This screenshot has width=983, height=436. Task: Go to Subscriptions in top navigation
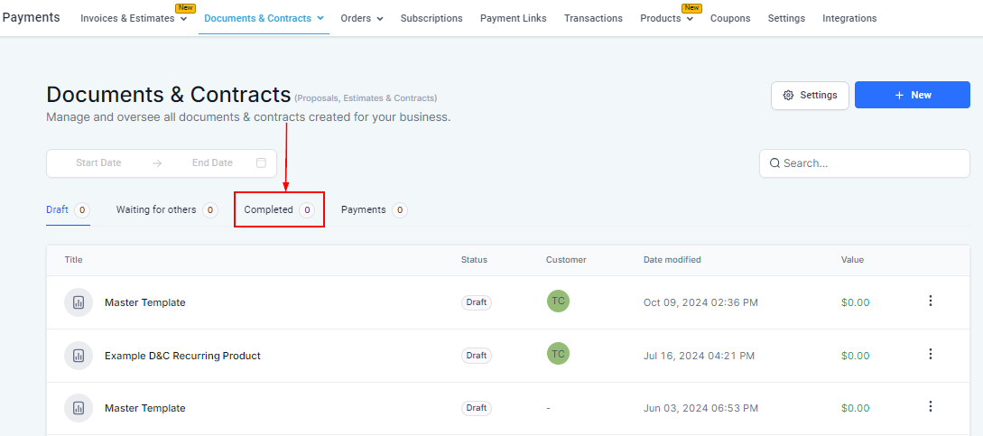(431, 18)
